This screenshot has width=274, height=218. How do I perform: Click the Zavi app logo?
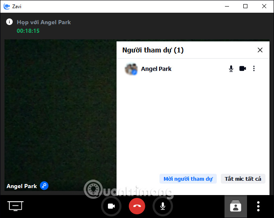coord(7,7)
